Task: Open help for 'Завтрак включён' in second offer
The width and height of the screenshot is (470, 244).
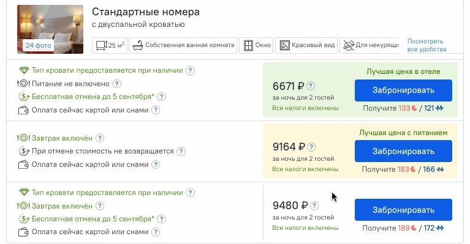Action: (100, 138)
